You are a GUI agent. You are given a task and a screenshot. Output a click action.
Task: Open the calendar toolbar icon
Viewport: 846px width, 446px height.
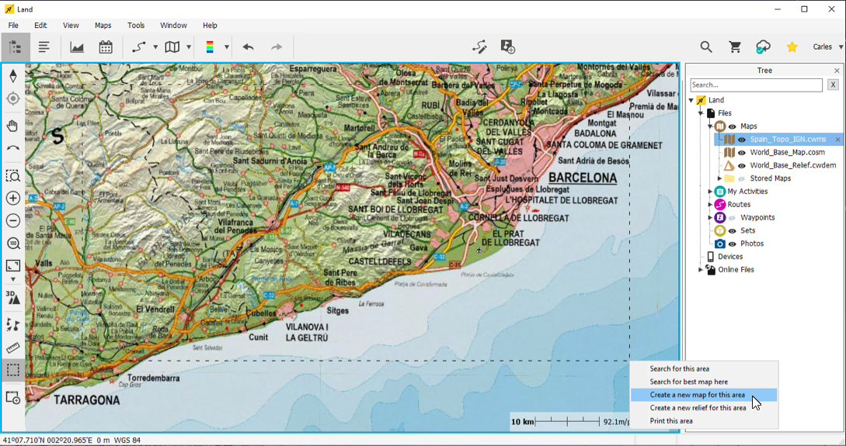click(106, 47)
